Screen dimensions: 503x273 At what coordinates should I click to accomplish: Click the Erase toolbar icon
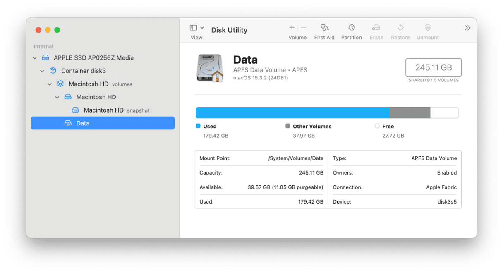point(376,28)
